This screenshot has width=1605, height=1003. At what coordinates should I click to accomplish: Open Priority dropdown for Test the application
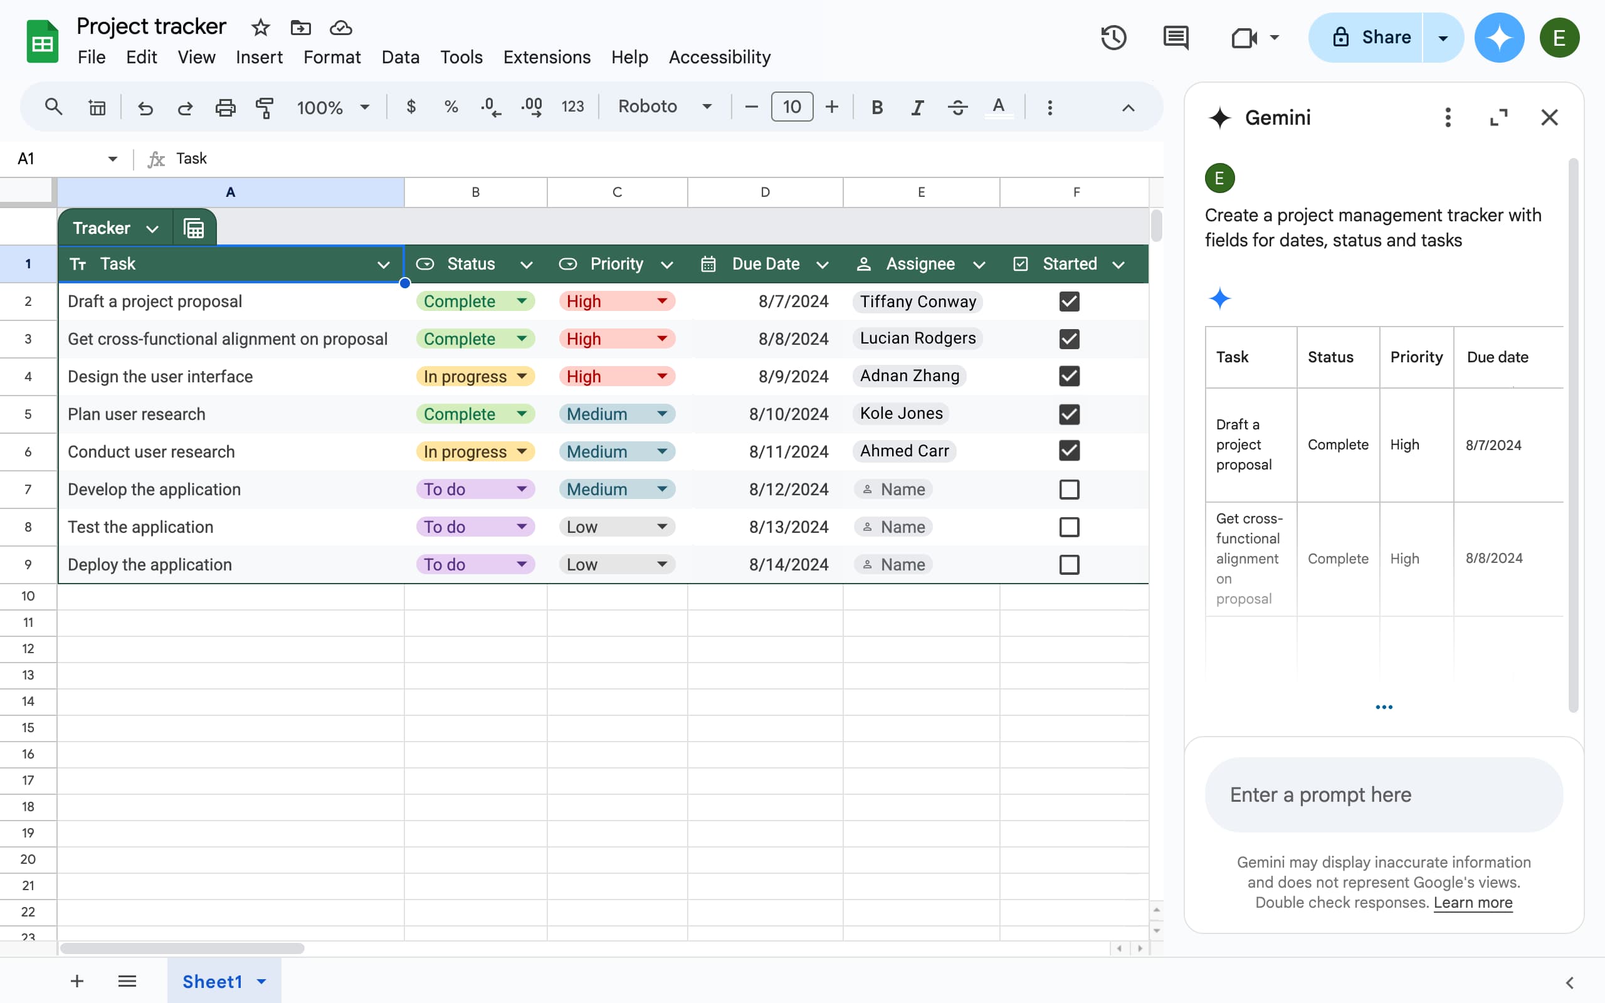click(x=661, y=527)
